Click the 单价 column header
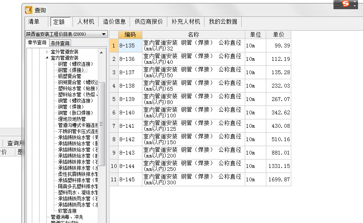The image size is (363, 223). point(279,35)
